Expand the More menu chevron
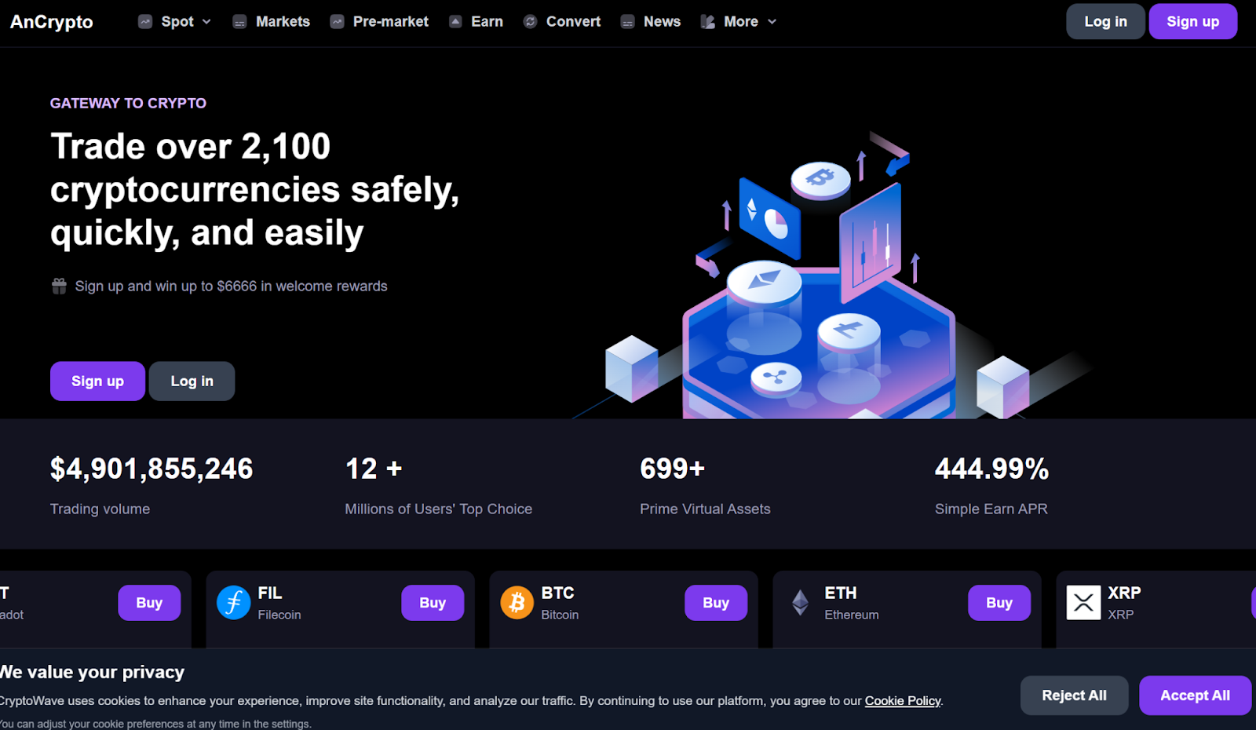Screen dimensions: 1256x730 (772, 22)
